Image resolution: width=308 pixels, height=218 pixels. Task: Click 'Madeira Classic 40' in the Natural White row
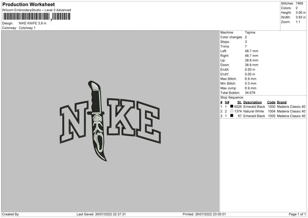coord(291,112)
